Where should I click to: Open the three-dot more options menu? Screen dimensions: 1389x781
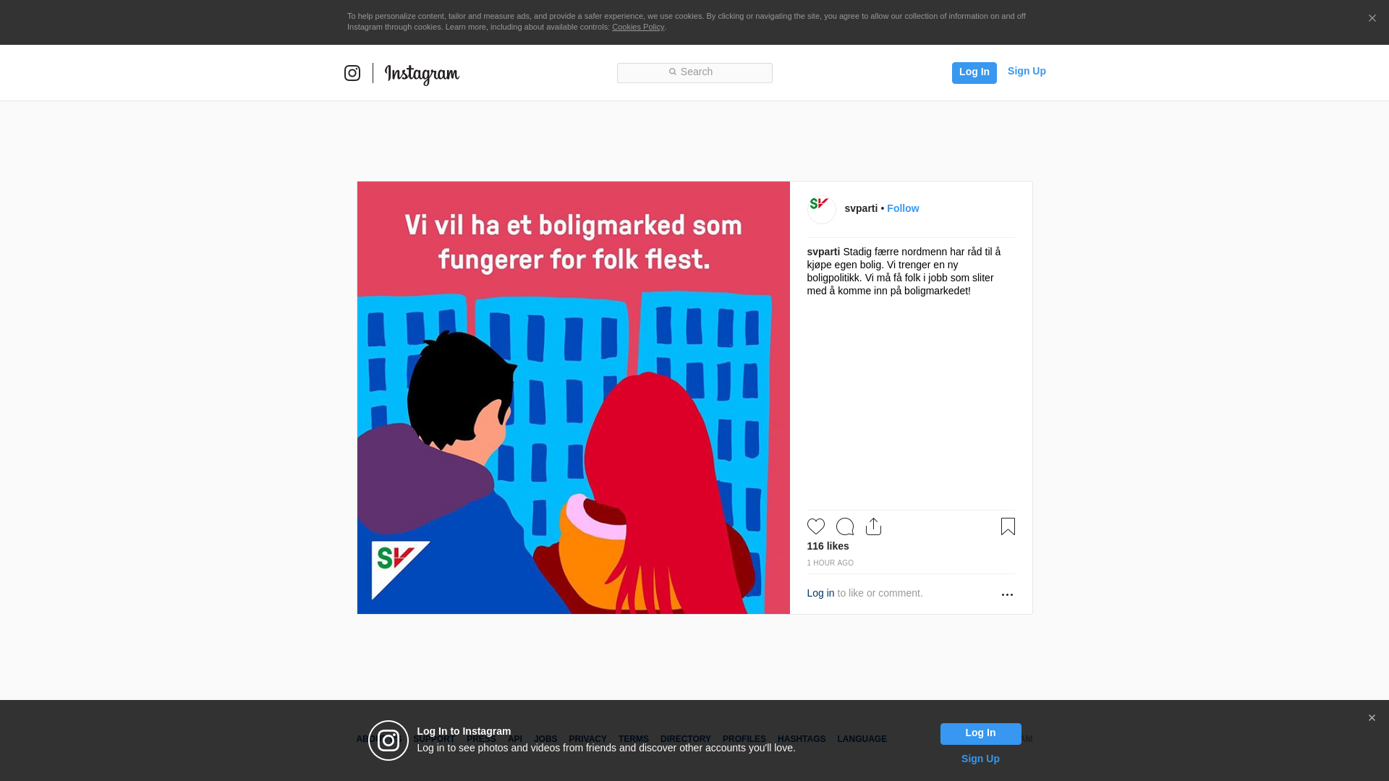[1007, 594]
